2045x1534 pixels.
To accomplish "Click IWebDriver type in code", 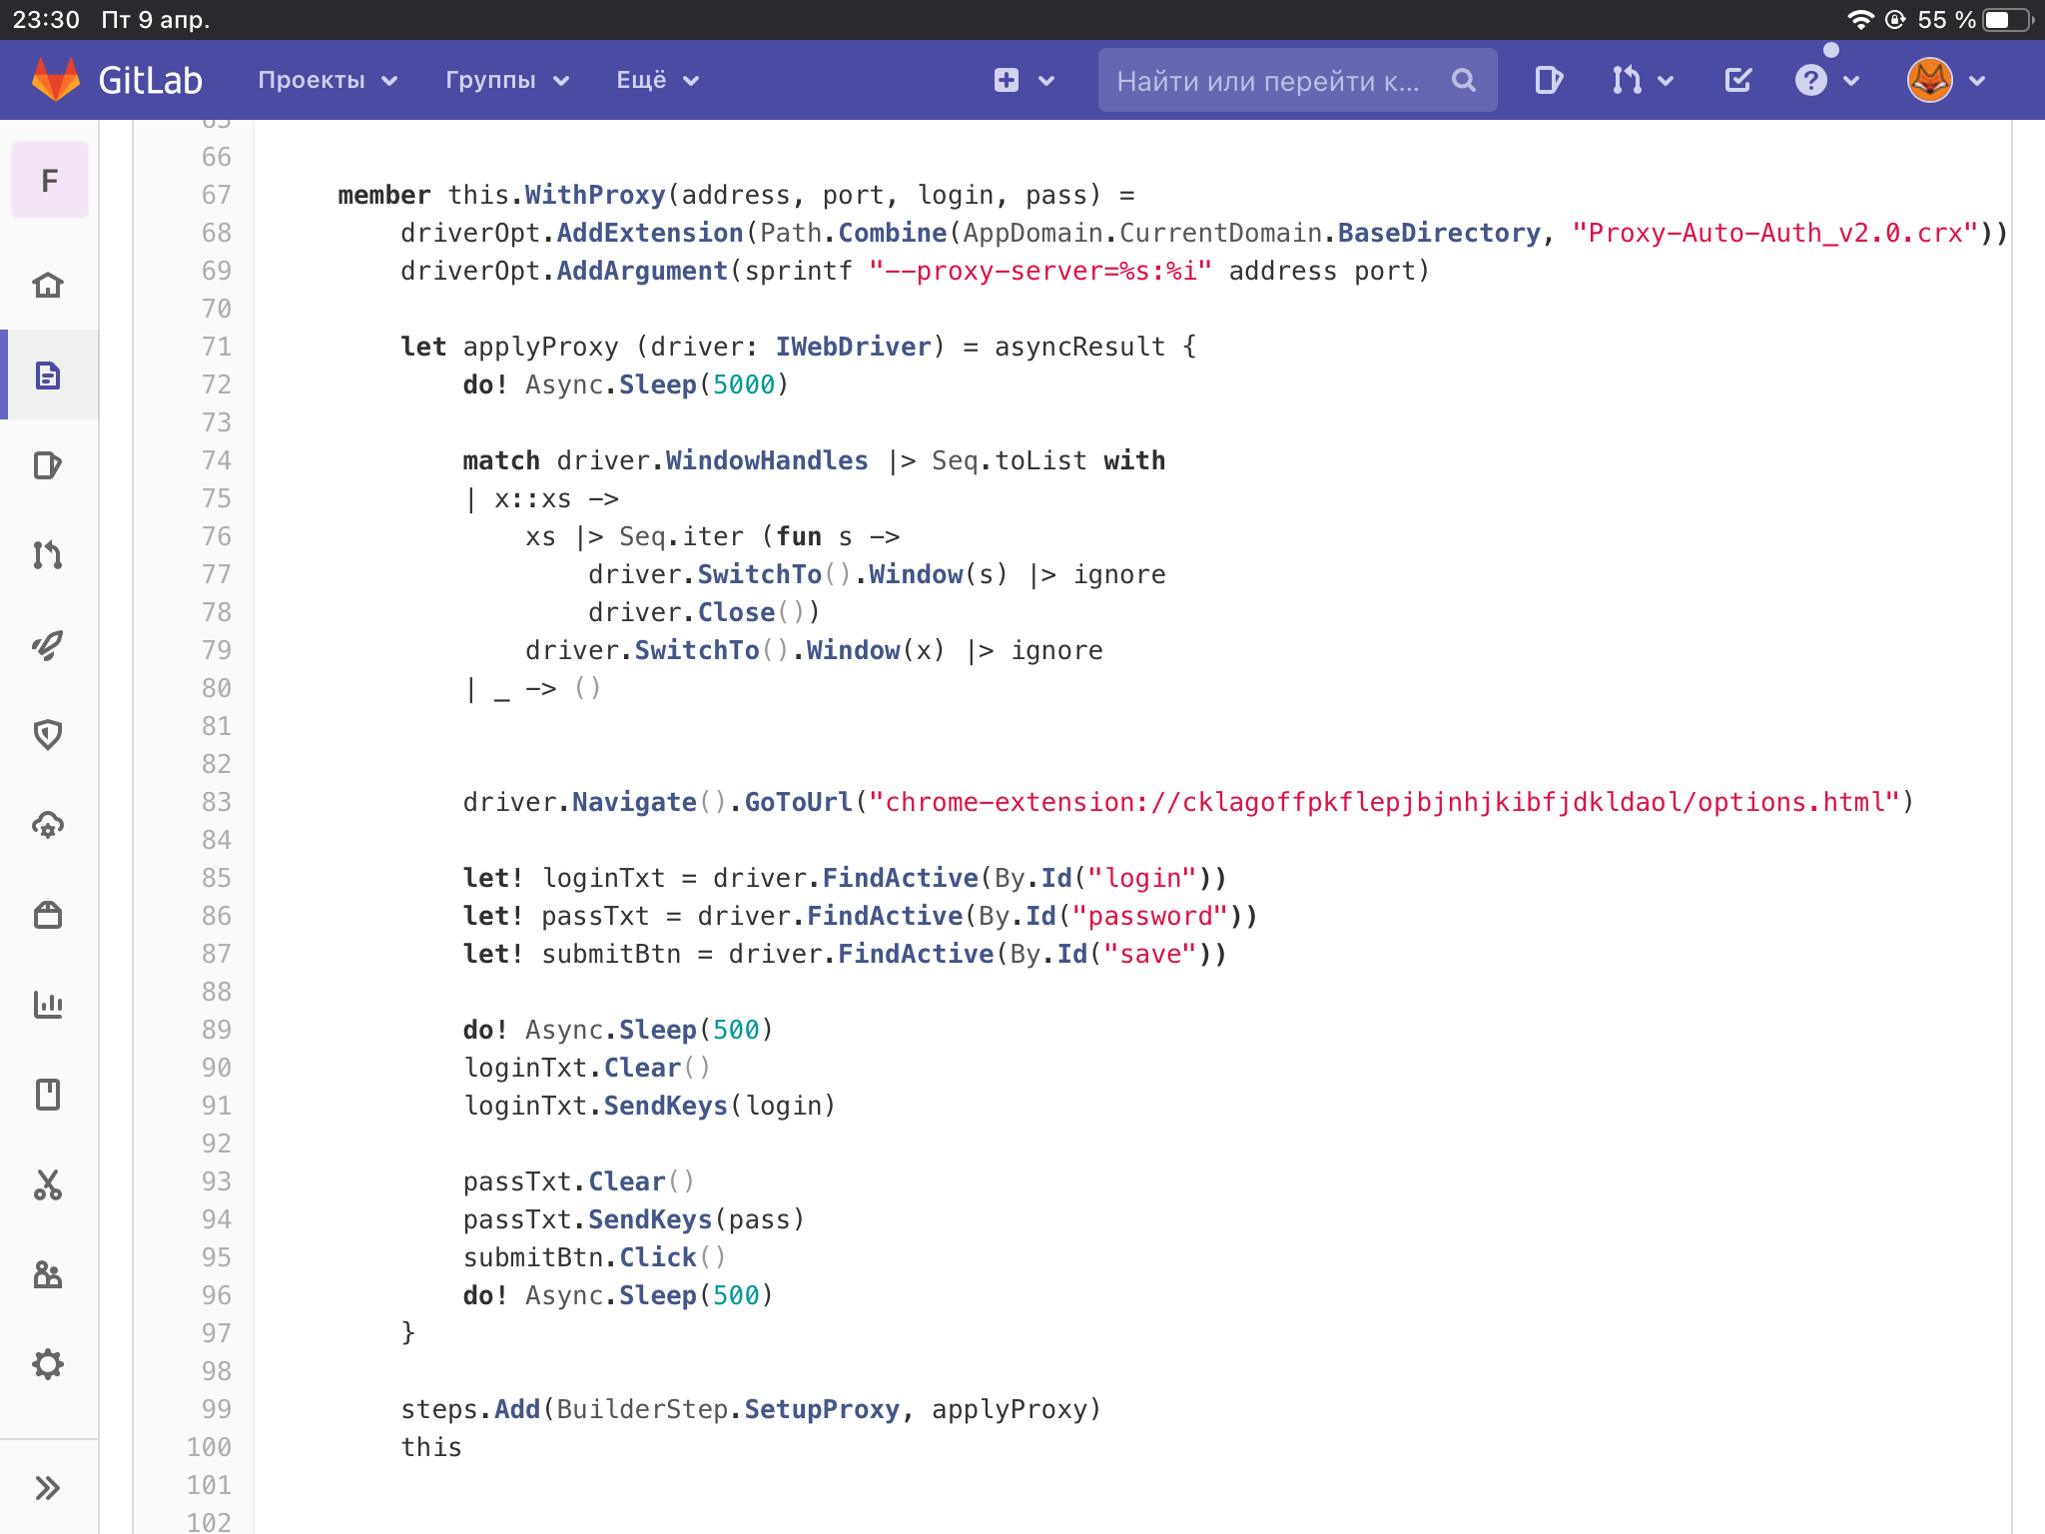I will coord(853,347).
